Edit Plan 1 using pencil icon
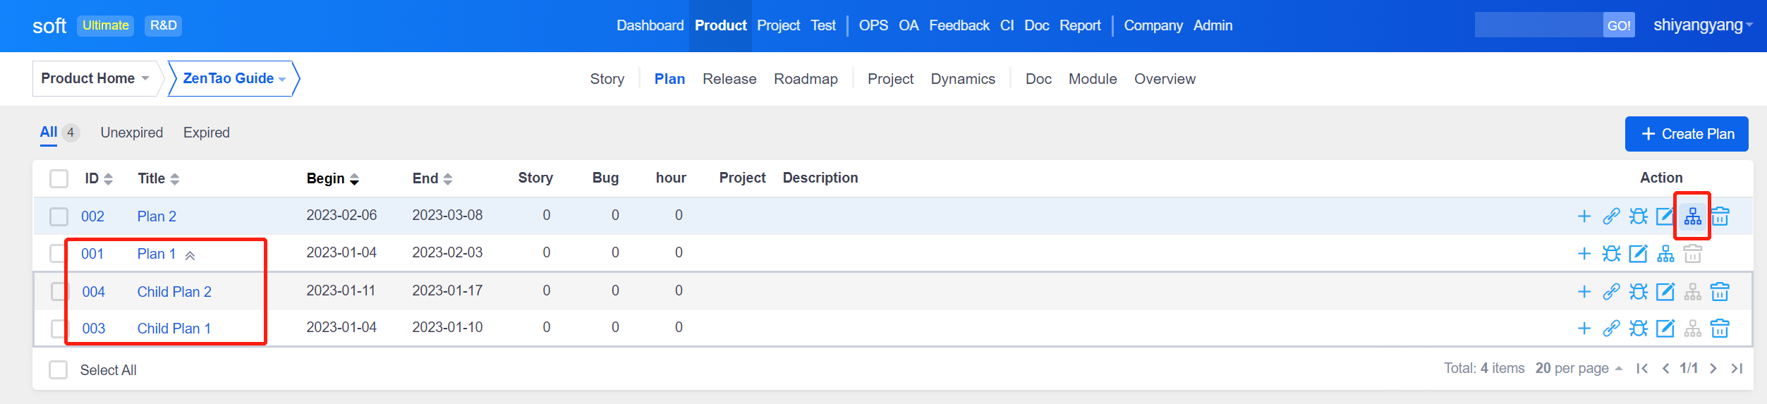The image size is (1767, 404). click(1638, 254)
